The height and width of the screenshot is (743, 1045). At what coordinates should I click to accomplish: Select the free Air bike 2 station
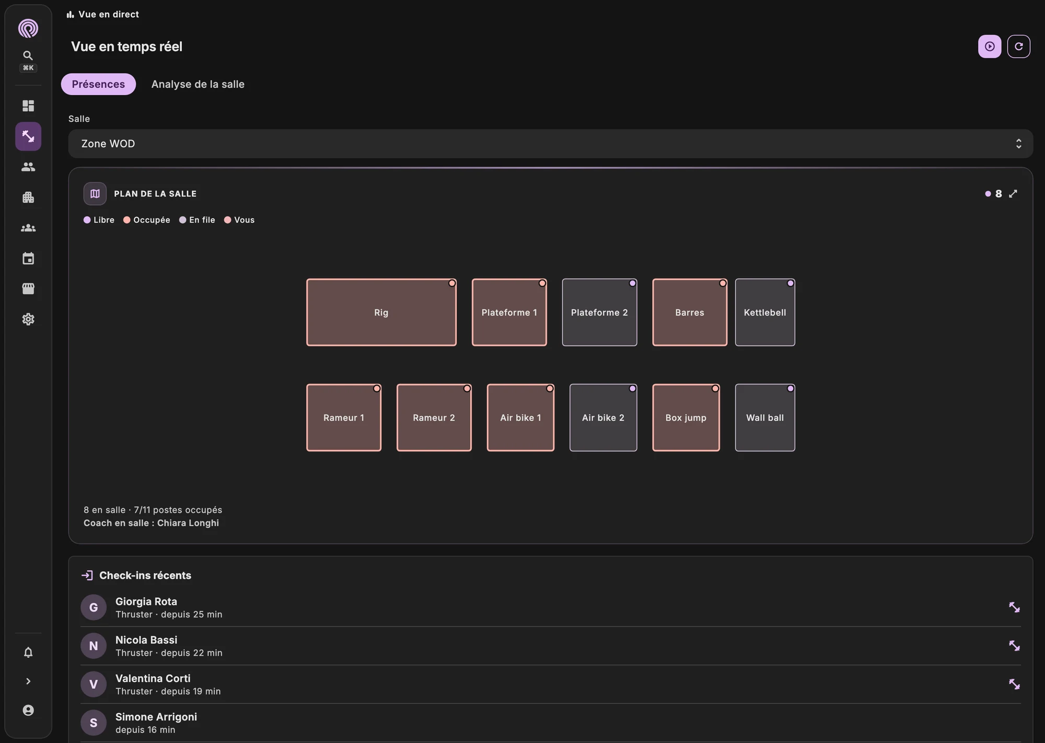[603, 418]
